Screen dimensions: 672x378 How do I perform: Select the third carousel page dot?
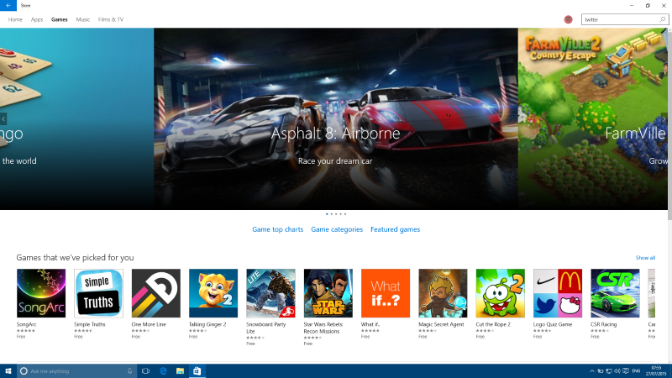click(336, 214)
